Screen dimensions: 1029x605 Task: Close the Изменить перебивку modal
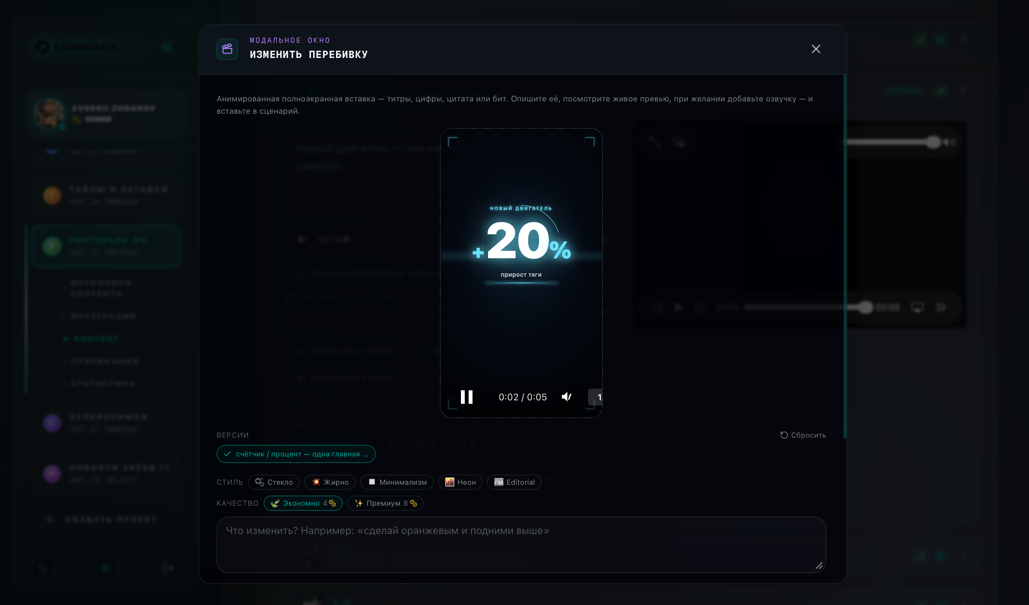pos(815,49)
